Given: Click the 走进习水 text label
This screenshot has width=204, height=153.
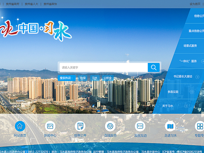Looking at the screenshot, I should click(x=170, y=135).
